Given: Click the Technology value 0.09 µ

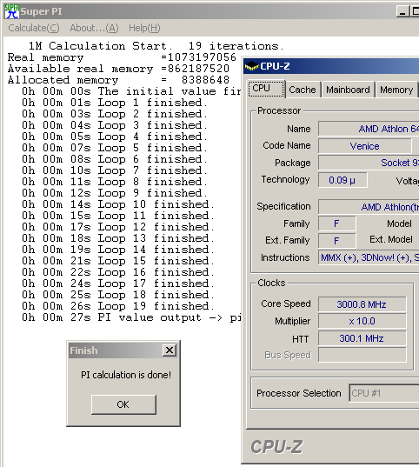Looking at the screenshot, I should [343, 180].
